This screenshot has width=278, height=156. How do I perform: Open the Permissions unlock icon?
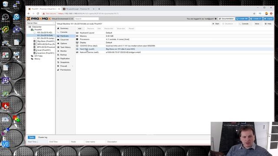click(x=58, y=70)
